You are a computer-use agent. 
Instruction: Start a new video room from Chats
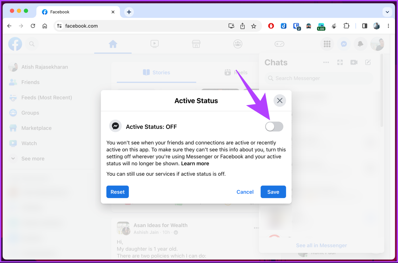(x=354, y=62)
